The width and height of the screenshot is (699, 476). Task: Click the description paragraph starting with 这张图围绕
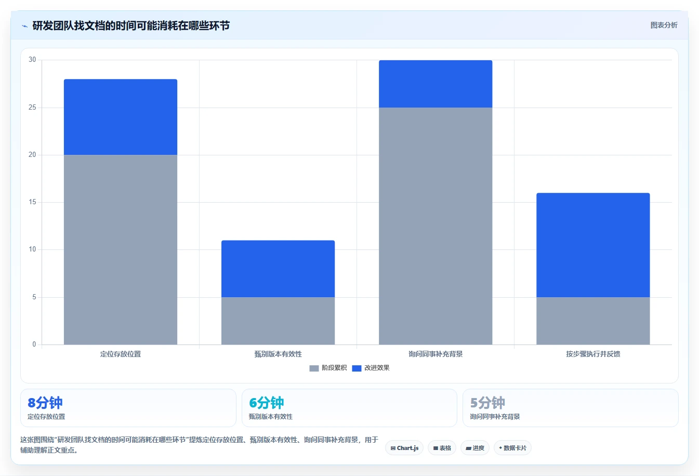coord(199,445)
